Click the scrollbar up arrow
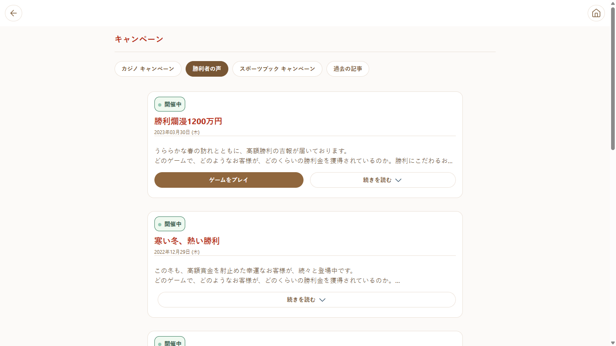The height and width of the screenshot is (346, 616). click(613, 3)
